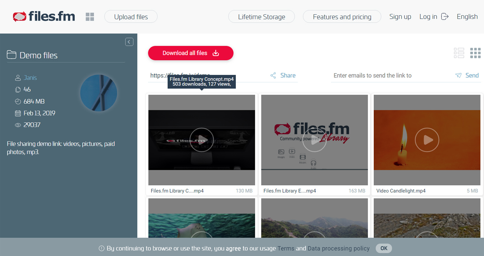Click file name Files.fm Library C....mp4
Image resolution: width=484 pixels, height=256 pixels.
click(x=177, y=191)
